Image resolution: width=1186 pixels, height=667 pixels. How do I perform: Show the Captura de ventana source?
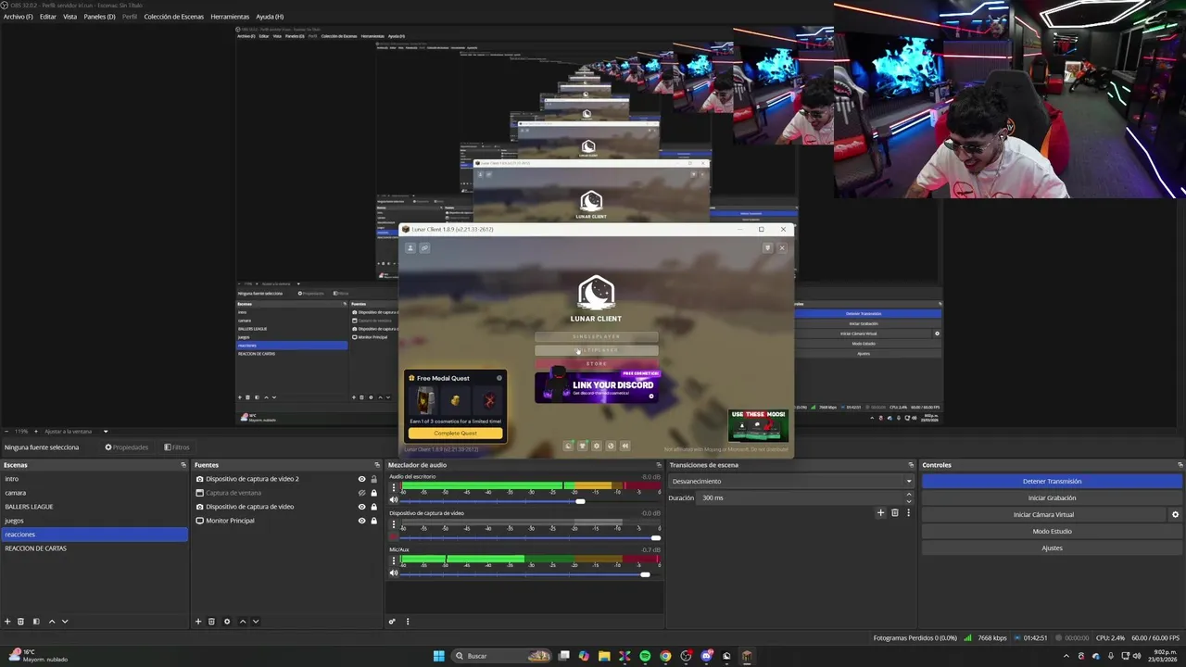tap(361, 493)
